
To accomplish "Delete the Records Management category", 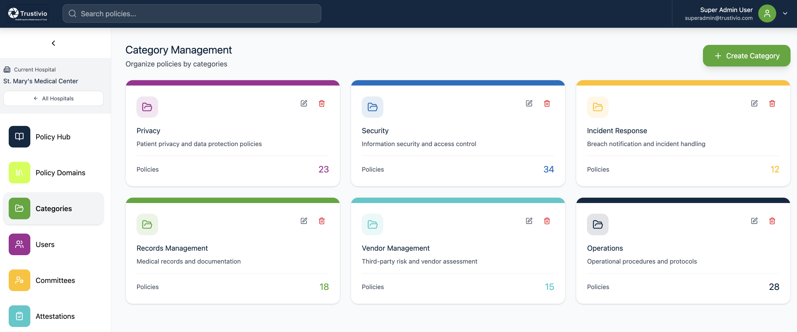I will click(322, 221).
